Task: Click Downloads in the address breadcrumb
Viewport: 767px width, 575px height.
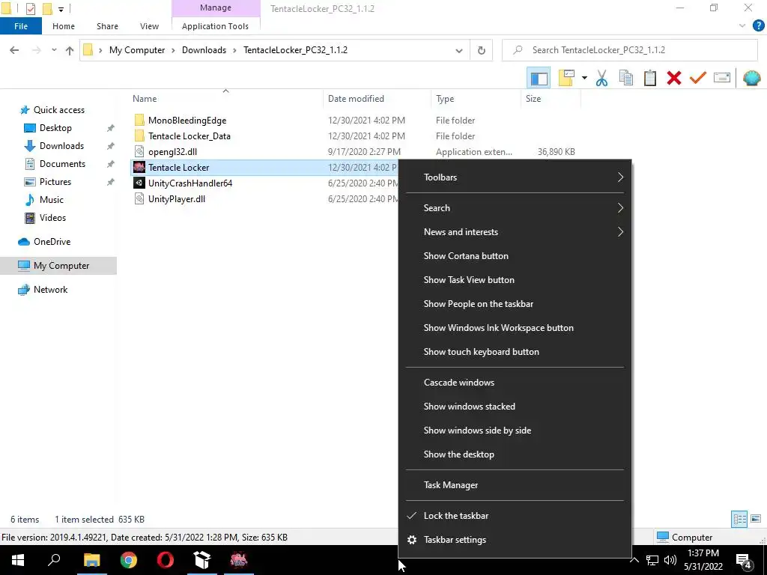Action: 204,50
